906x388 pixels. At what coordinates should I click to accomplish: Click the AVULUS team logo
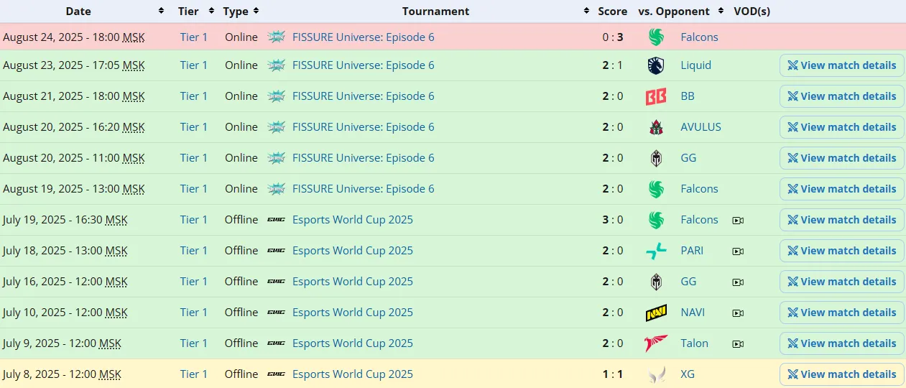pyautogui.click(x=656, y=127)
